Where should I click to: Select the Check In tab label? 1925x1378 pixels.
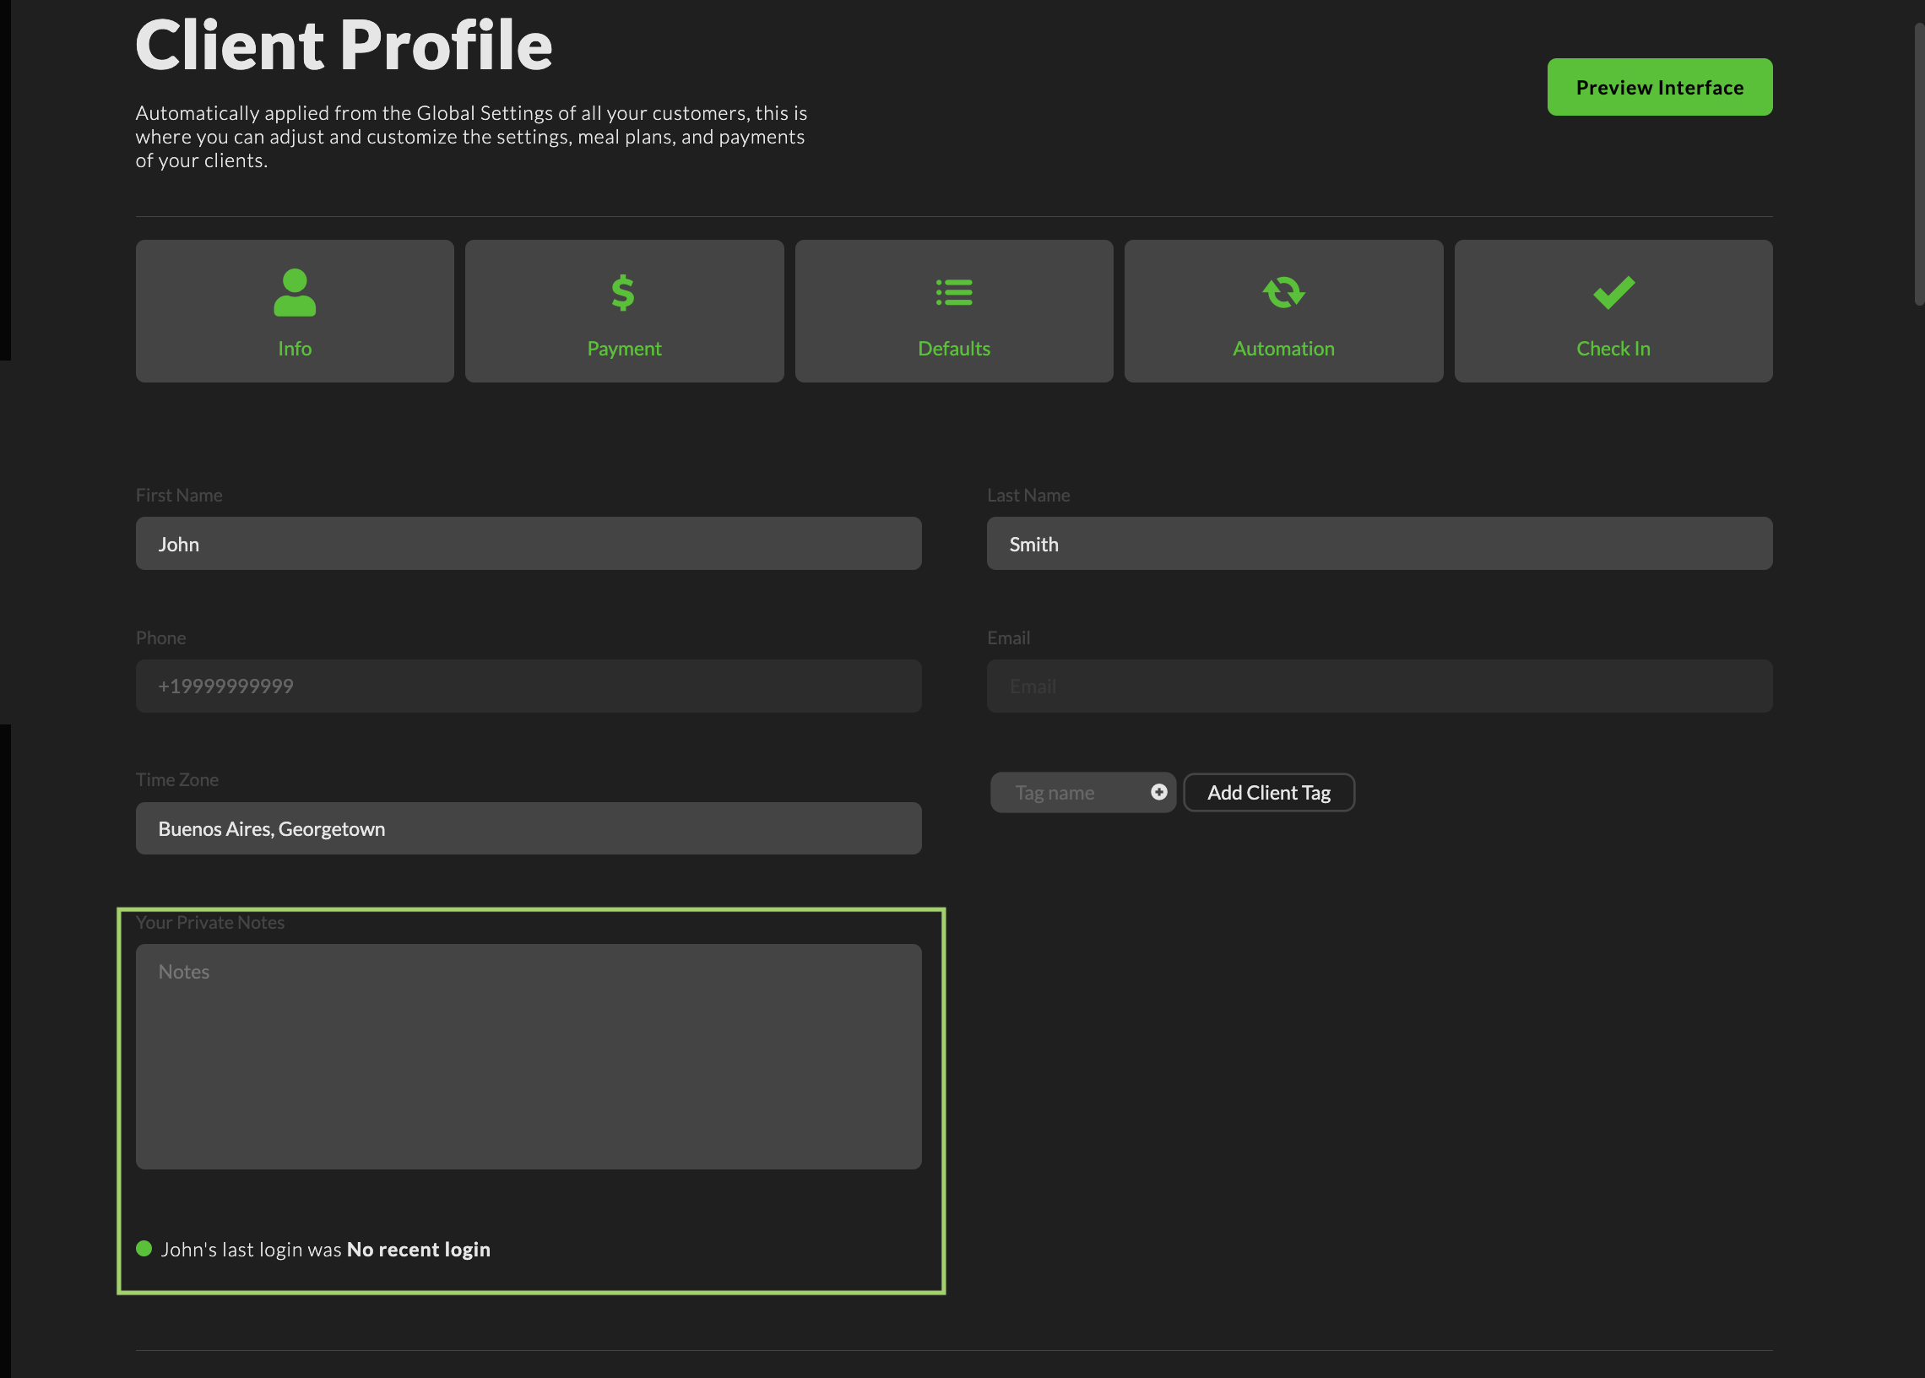tap(1613, 349)
